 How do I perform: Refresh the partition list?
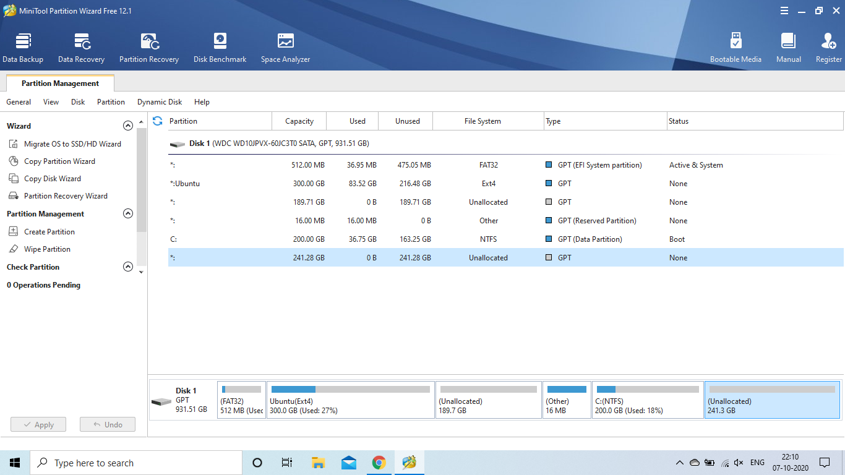(157, 121)
